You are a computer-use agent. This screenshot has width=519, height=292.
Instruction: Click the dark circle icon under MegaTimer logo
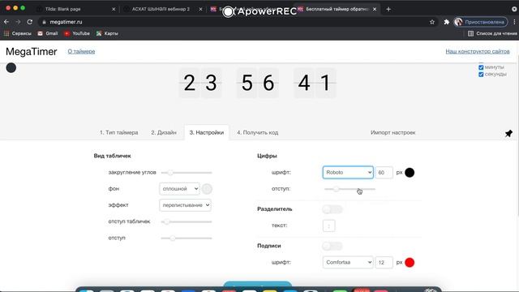(11, 68)
